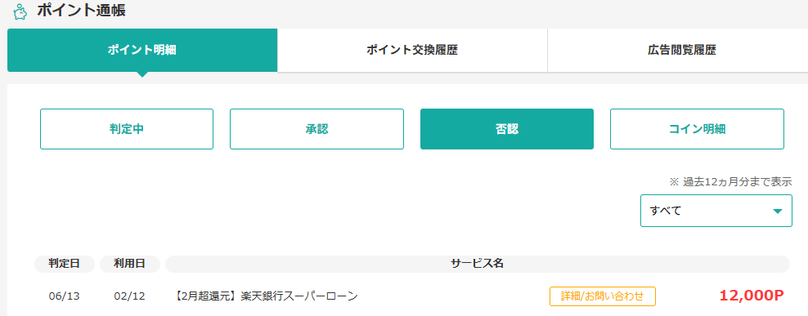Click the ポイント通帳 page heading

tap(81, 11)
